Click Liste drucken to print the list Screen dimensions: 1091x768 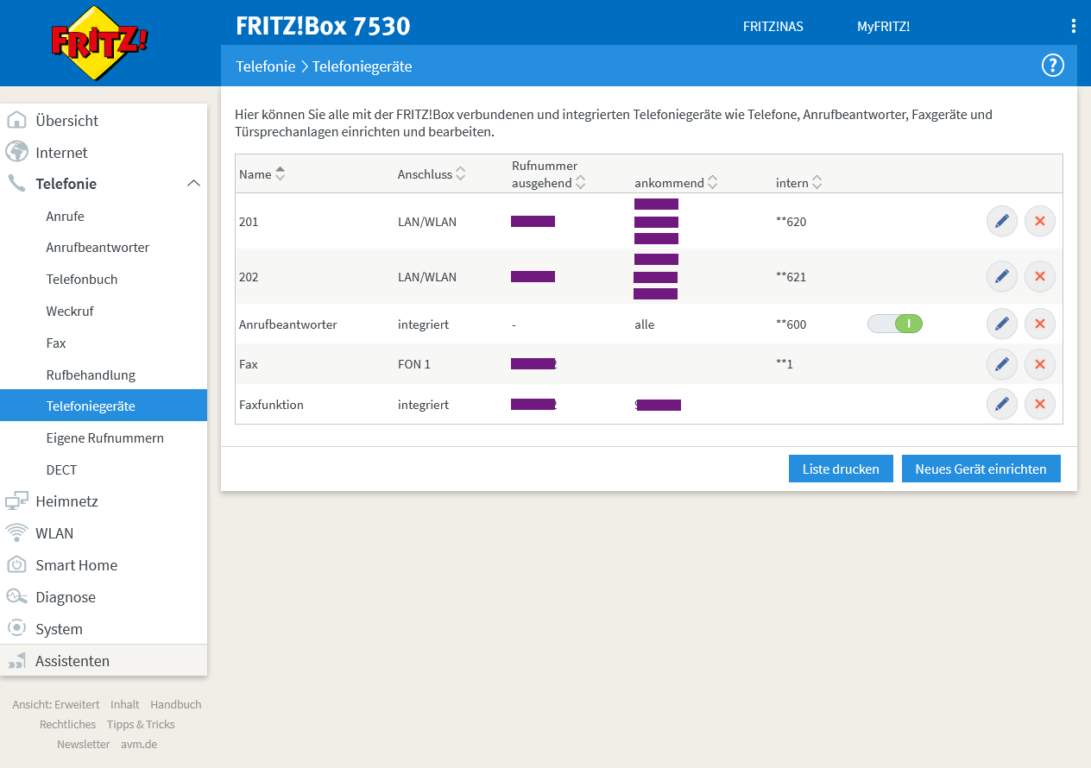[x=840, y=469]
